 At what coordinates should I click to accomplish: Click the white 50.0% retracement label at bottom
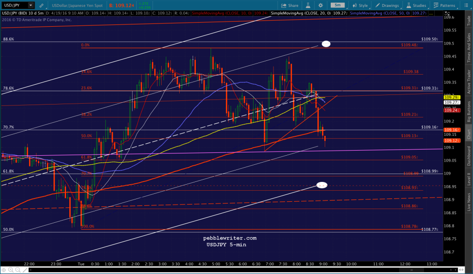pyautogui.click(x=8, y=229)
